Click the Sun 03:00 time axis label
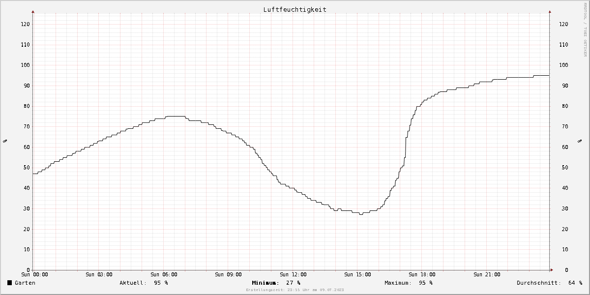The width and height of the screenshot is (590, 295). pos(99,274)
